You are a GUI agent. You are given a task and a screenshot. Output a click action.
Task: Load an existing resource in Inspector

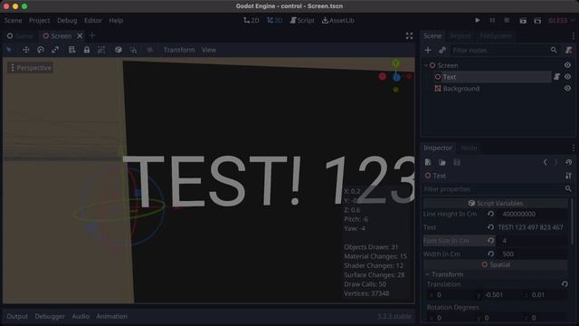(442, 162)
